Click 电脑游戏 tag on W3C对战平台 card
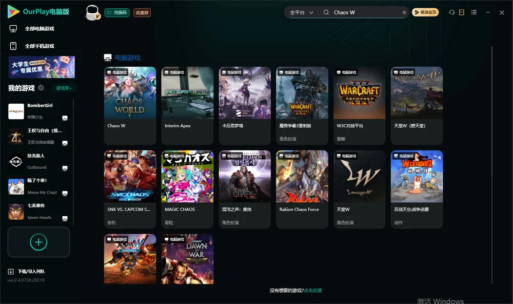 point(346,72)
